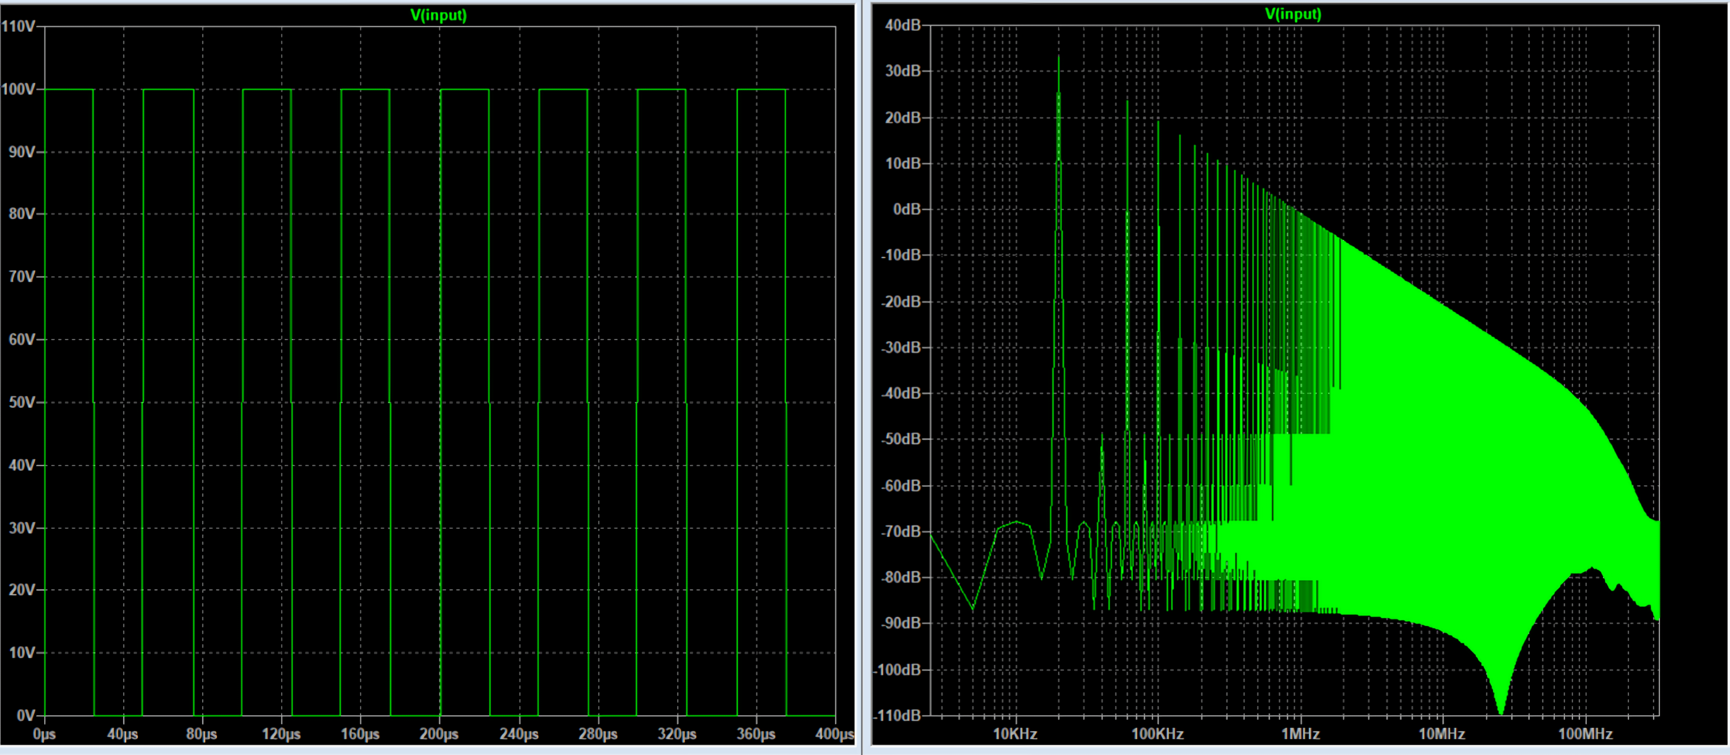Click the 100V vertical axis label

point(18,89)
